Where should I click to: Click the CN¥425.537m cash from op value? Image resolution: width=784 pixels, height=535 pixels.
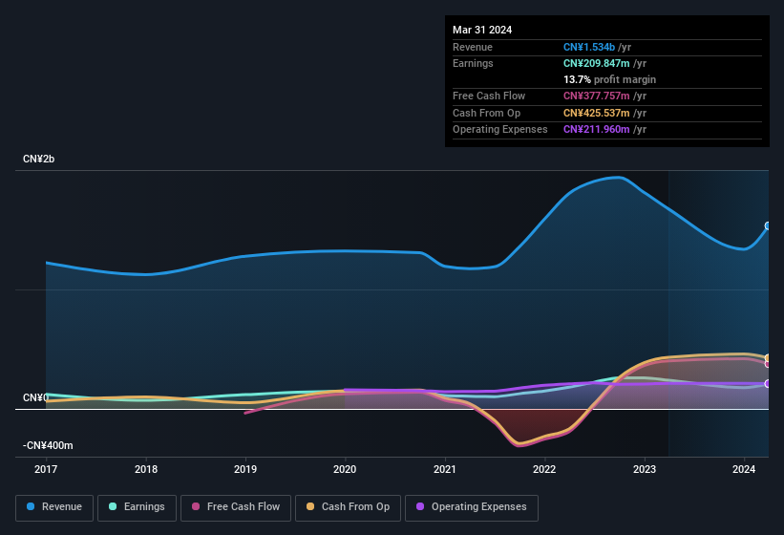point(597,113)
